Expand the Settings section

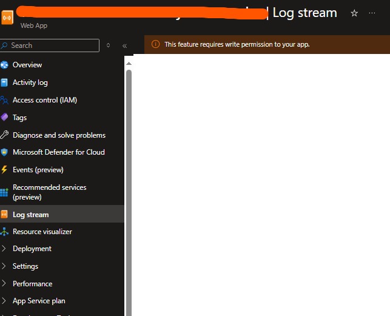(4, 266)
